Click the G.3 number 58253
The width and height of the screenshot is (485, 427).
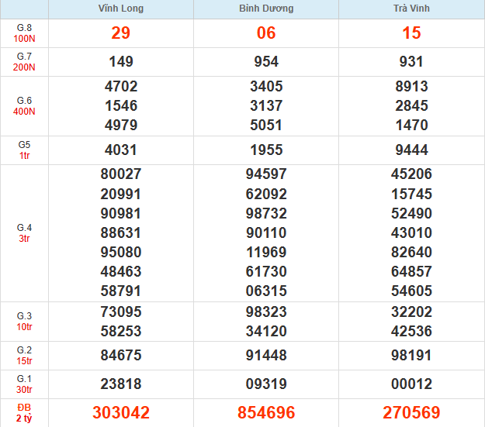pyautogui.click(x=121, y=331)
